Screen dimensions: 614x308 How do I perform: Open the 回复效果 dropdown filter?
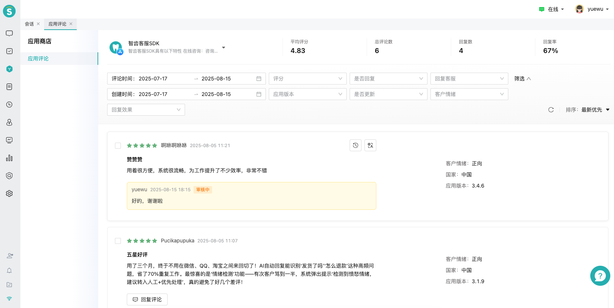146,110
